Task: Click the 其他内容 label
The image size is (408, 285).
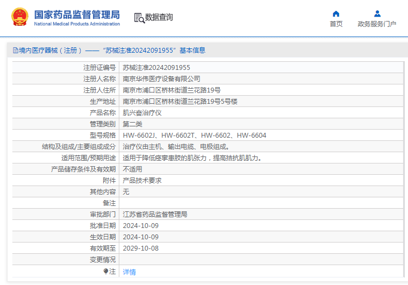Action: pos(103,192)
